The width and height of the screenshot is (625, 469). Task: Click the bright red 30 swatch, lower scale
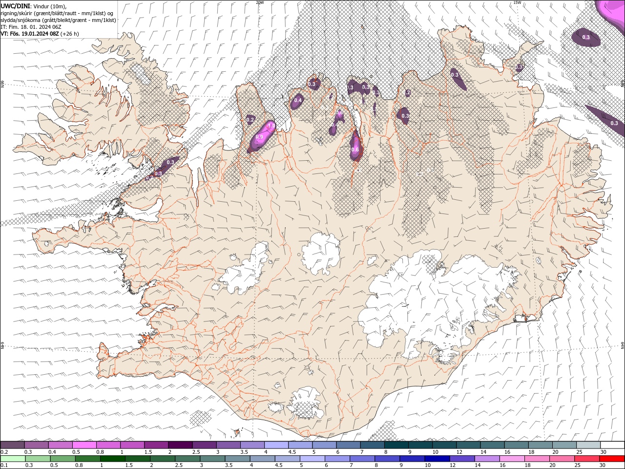(612, 459)
